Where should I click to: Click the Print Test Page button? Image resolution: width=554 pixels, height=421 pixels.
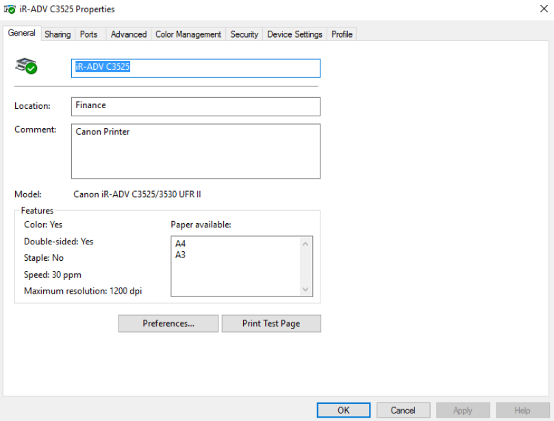[x=271, y=324]
